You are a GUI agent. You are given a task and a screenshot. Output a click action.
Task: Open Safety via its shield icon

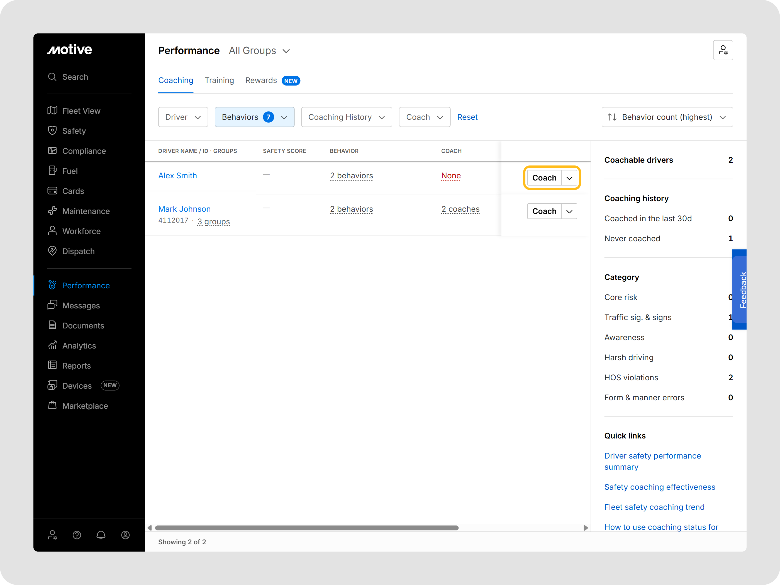(x=52, y=131)
